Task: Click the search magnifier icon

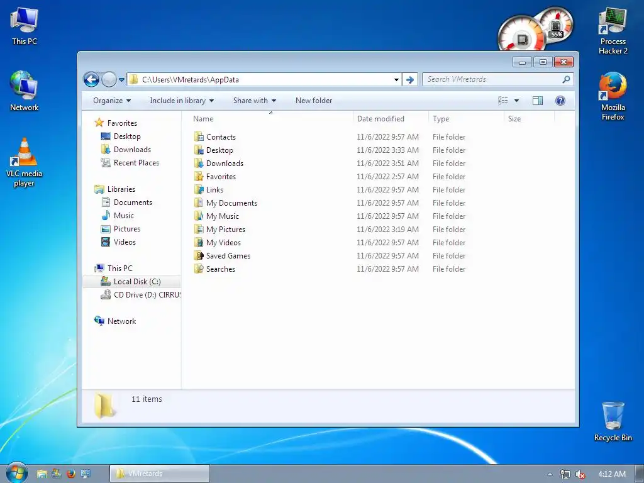Action: click(x=567, y=79)
